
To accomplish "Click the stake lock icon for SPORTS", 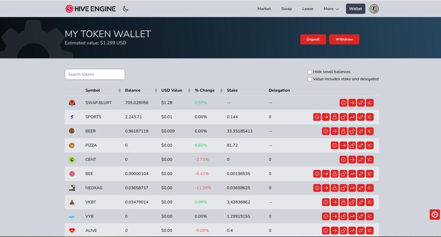I will 334,117.
